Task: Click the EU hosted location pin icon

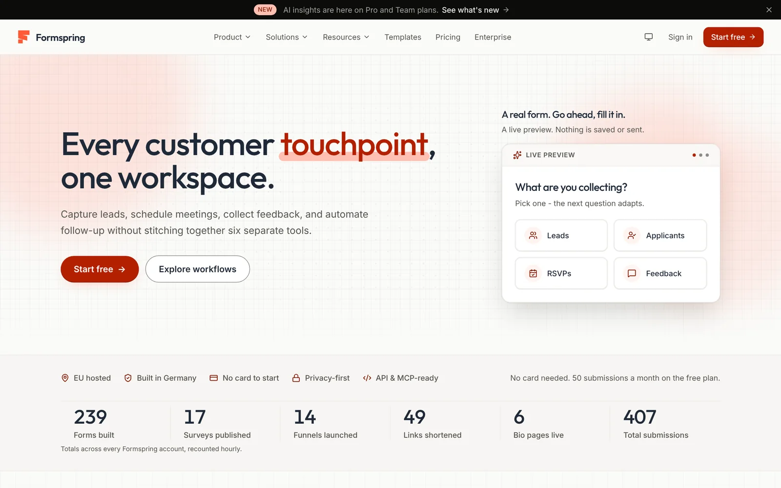Action: 65,378
